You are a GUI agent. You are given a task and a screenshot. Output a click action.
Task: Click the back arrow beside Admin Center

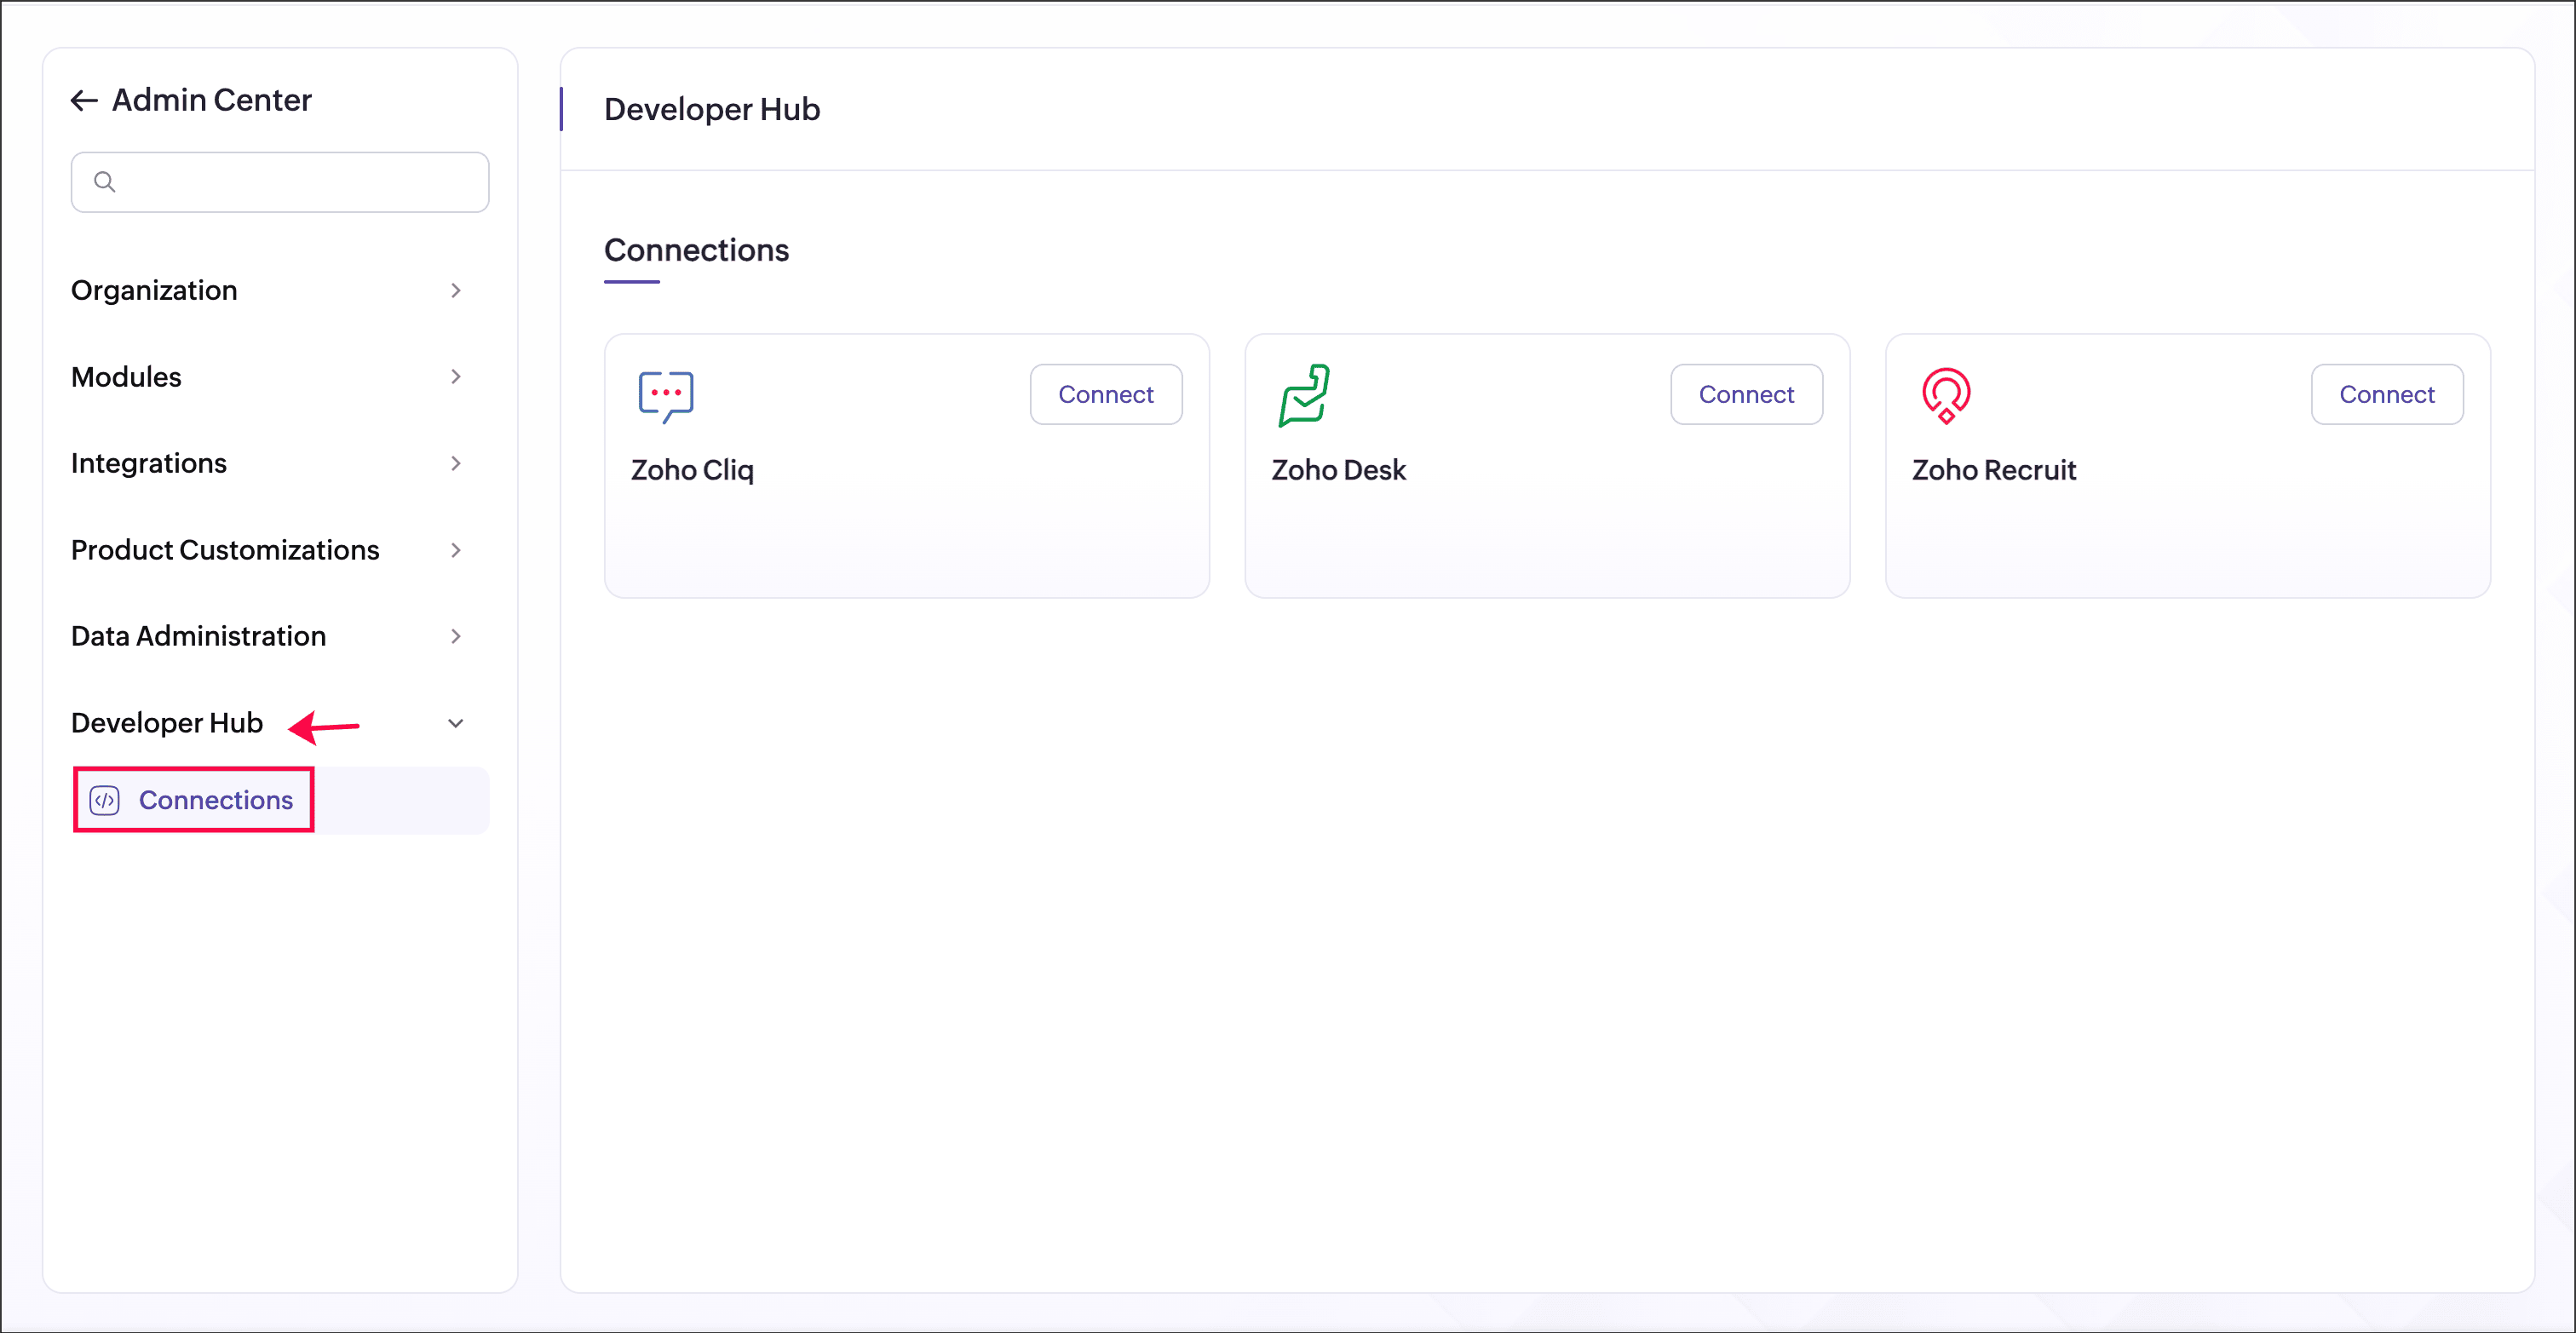click(x=84, y=100)
